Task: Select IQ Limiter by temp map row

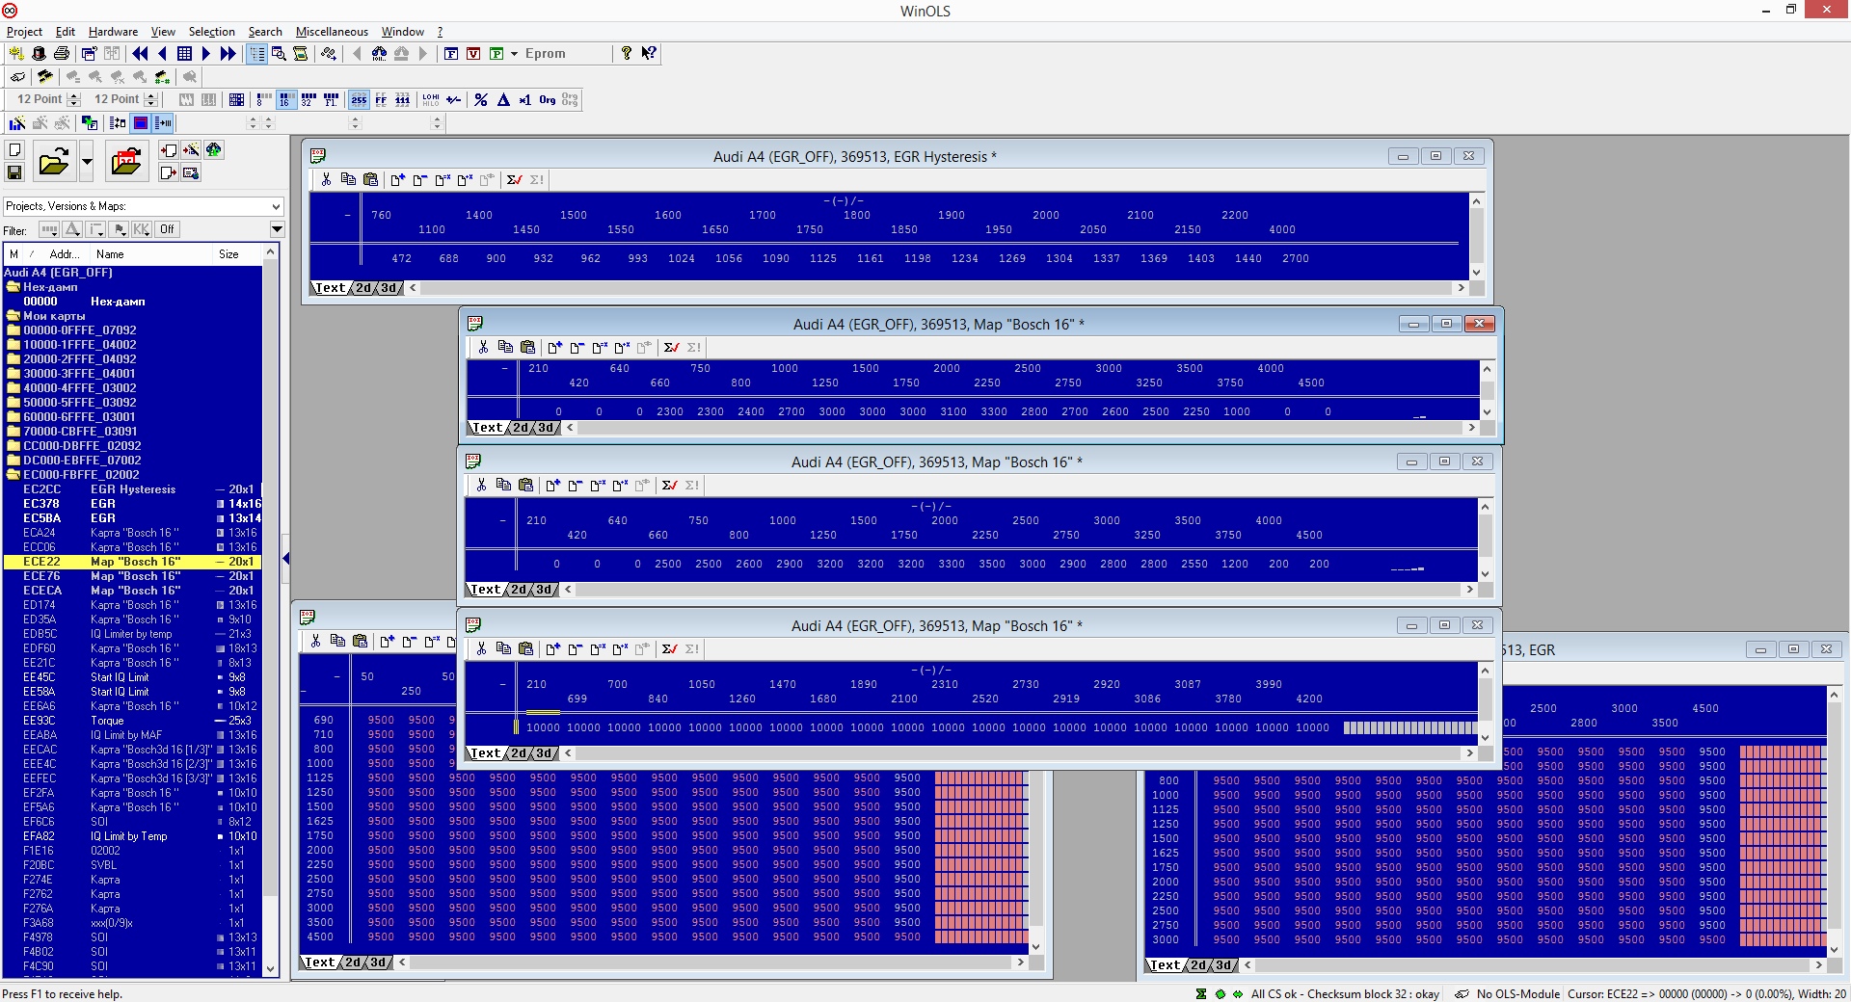Action: [133, 634]
